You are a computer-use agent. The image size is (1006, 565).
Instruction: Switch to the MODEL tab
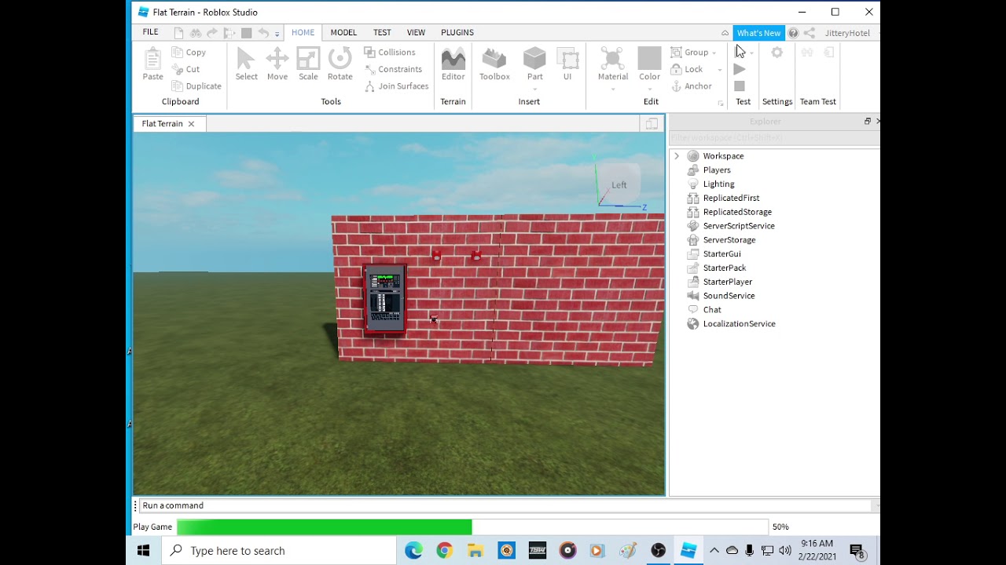[343, 32]
